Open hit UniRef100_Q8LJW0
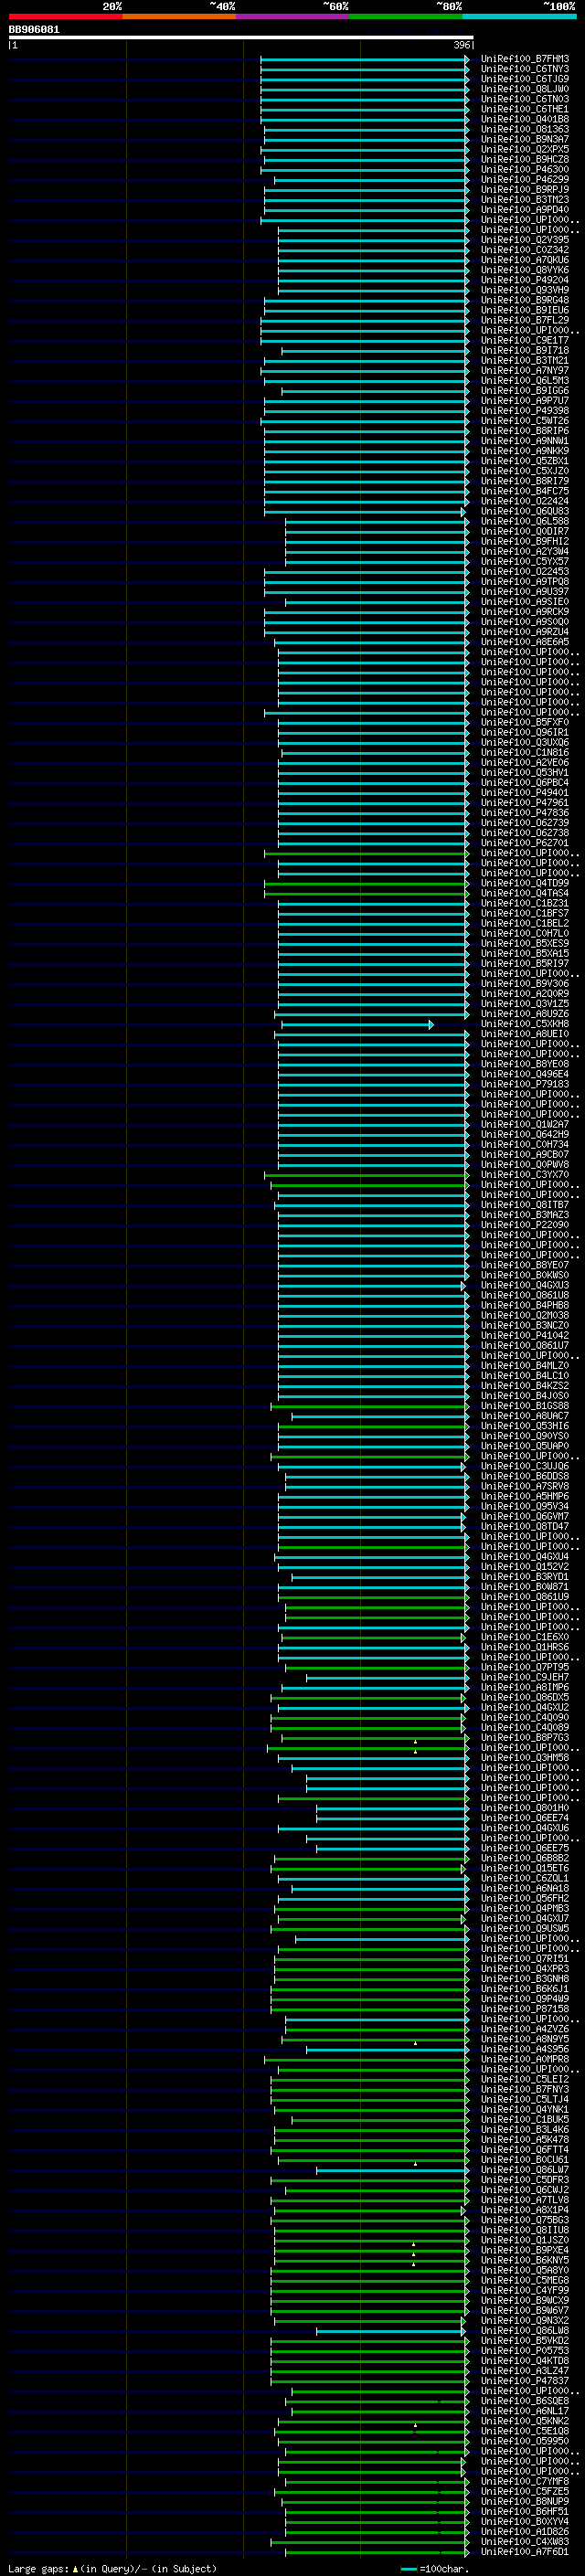The height and width of the screenshot is (2576, 585). pyautogui.click(x=525, y=89)
